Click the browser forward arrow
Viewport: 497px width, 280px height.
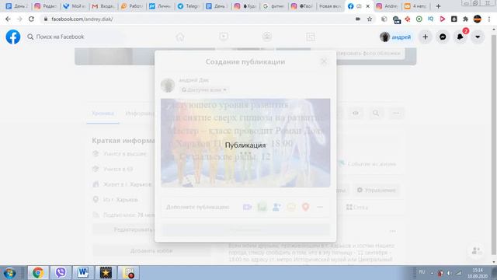point(19,19)
